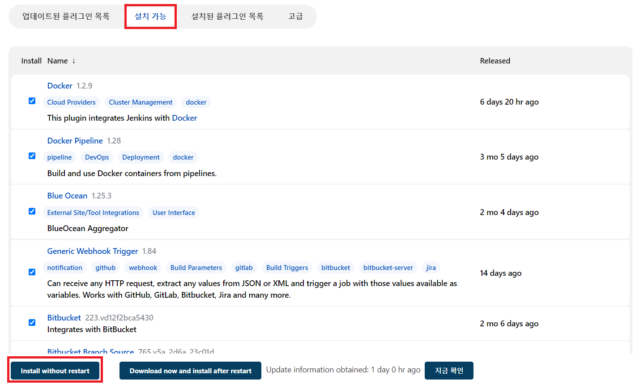
Task: Select the Cluster Management tag
Action: (141, 102)
